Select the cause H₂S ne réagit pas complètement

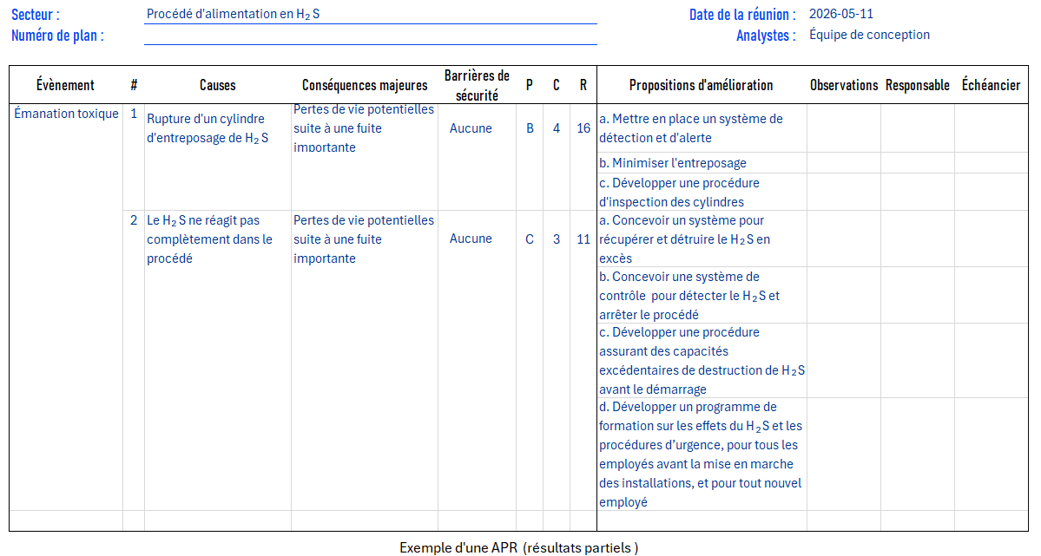pyautogui.click(x=210, y=239)
